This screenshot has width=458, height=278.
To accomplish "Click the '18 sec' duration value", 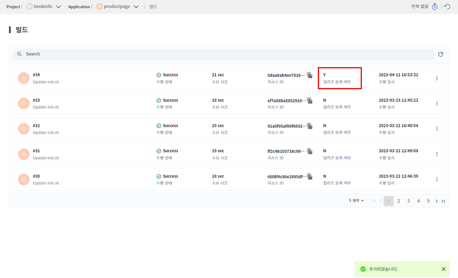I will 218,176.
